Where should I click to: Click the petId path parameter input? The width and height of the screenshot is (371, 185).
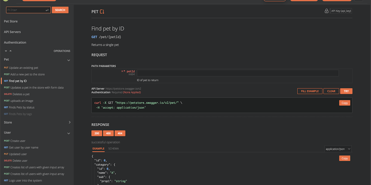pos(238,73)
